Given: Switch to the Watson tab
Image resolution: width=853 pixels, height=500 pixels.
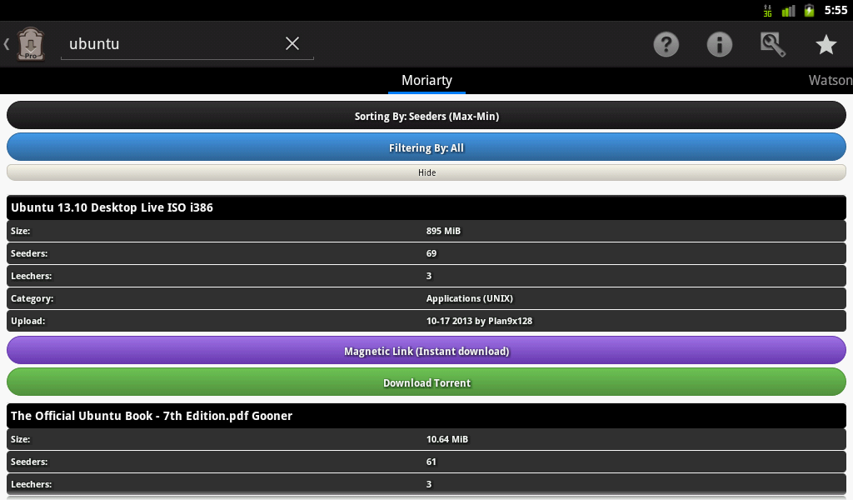Looking at the screenshot, I should point(831,81).
